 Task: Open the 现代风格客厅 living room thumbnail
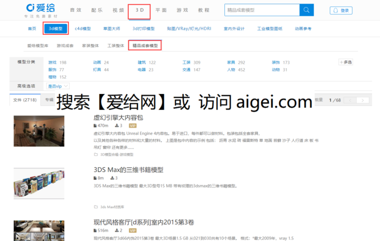click(39, 231)
